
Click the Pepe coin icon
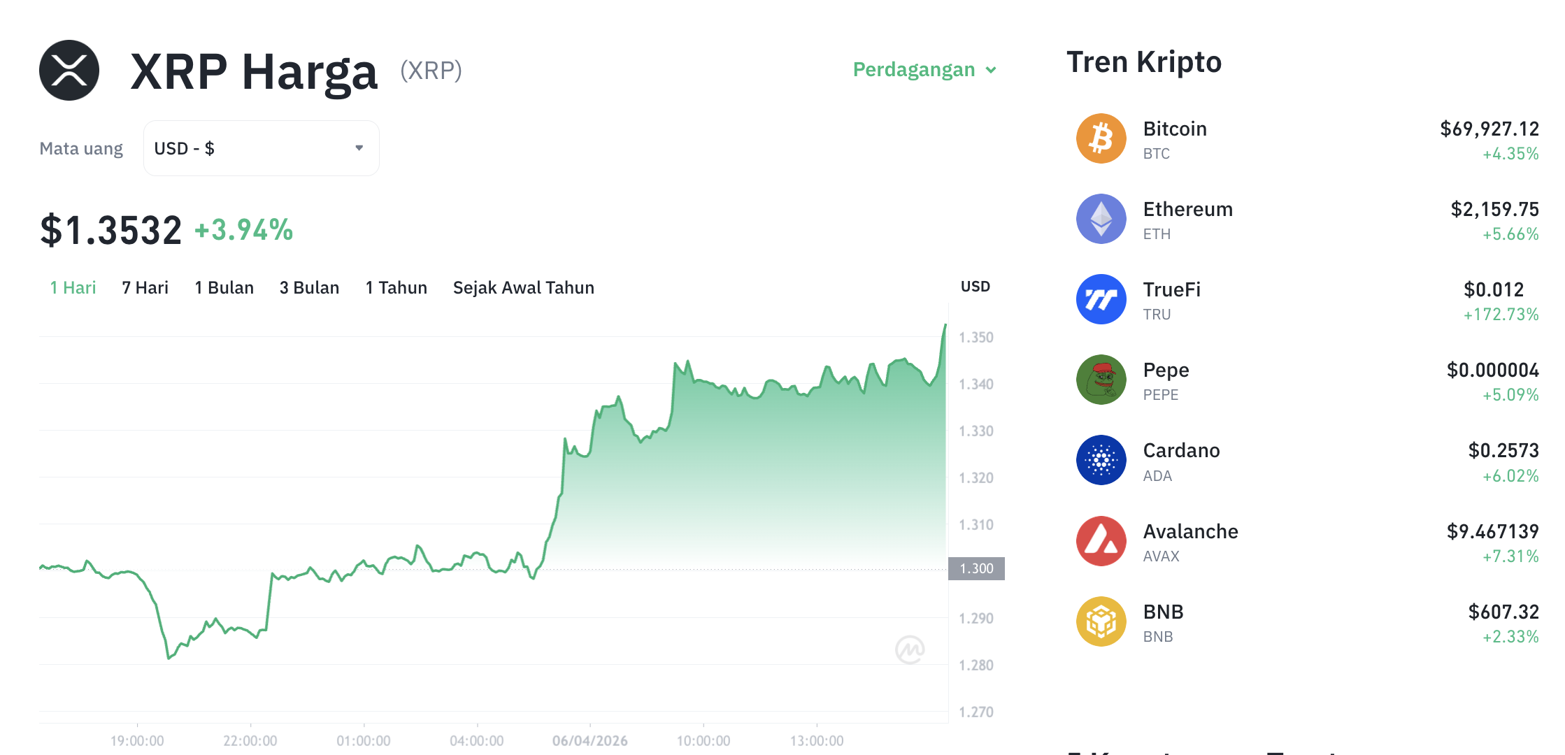coord(1101,379)
